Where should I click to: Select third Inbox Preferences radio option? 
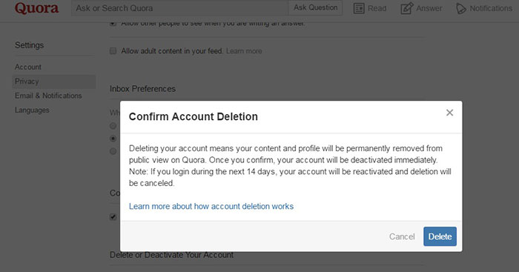pyautogui.click(x=113, y=151)
